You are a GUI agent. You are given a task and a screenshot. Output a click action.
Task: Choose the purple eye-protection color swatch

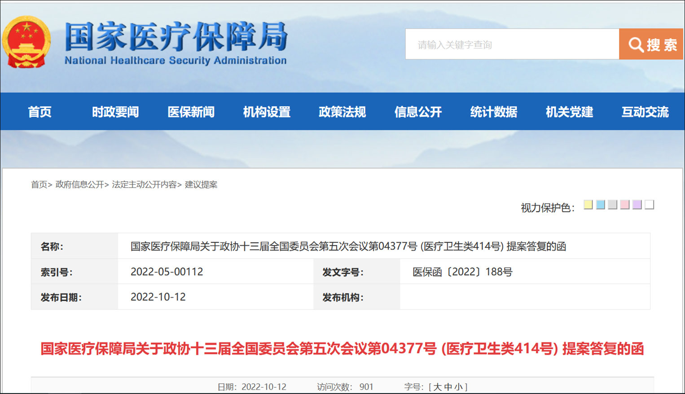point(637,205)
